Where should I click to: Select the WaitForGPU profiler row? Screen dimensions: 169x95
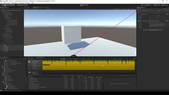[x=65, y=79]
